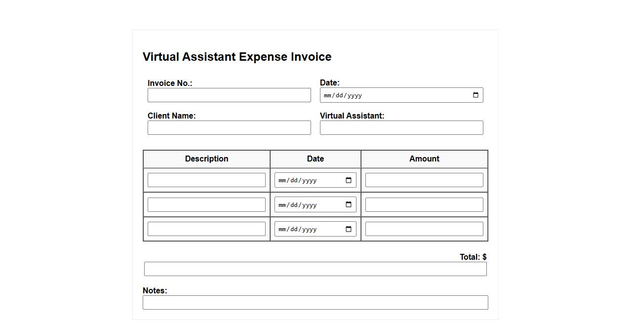631x321 pixels.
Task: Focus the second row Amount field
Action: [x=424, y=205]
